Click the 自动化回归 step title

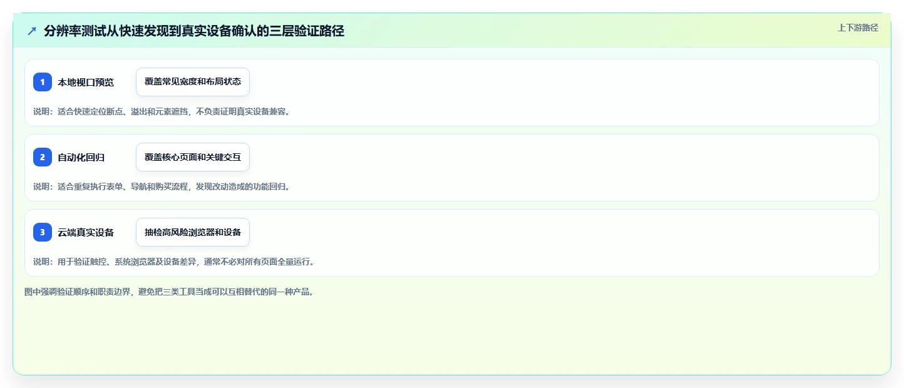[81, 157]
